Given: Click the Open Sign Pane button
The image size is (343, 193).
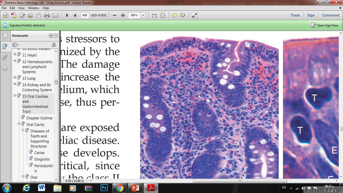Looking at the screenshot, I should tap(324, 25).
